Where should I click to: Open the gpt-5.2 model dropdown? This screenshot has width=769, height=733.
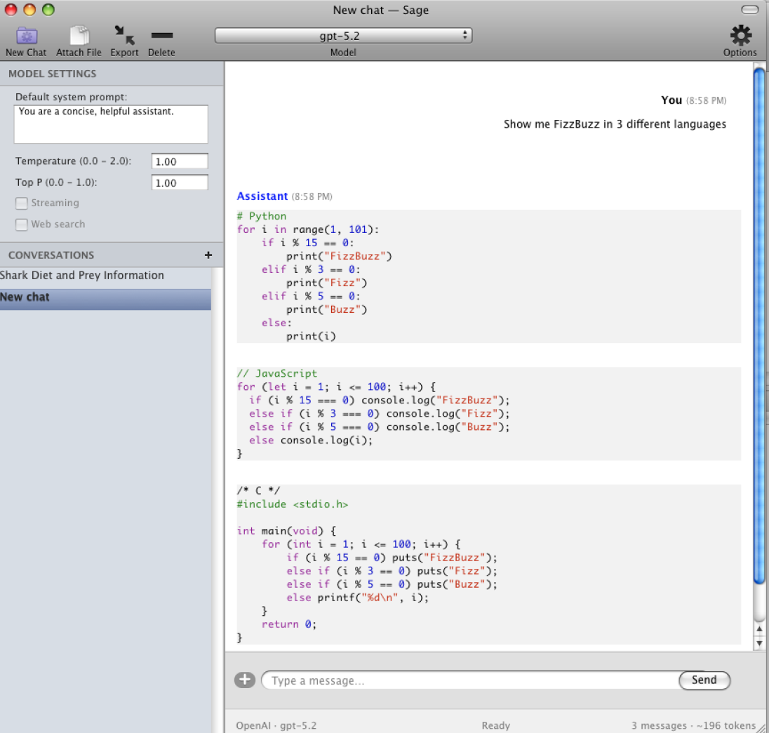343,36
